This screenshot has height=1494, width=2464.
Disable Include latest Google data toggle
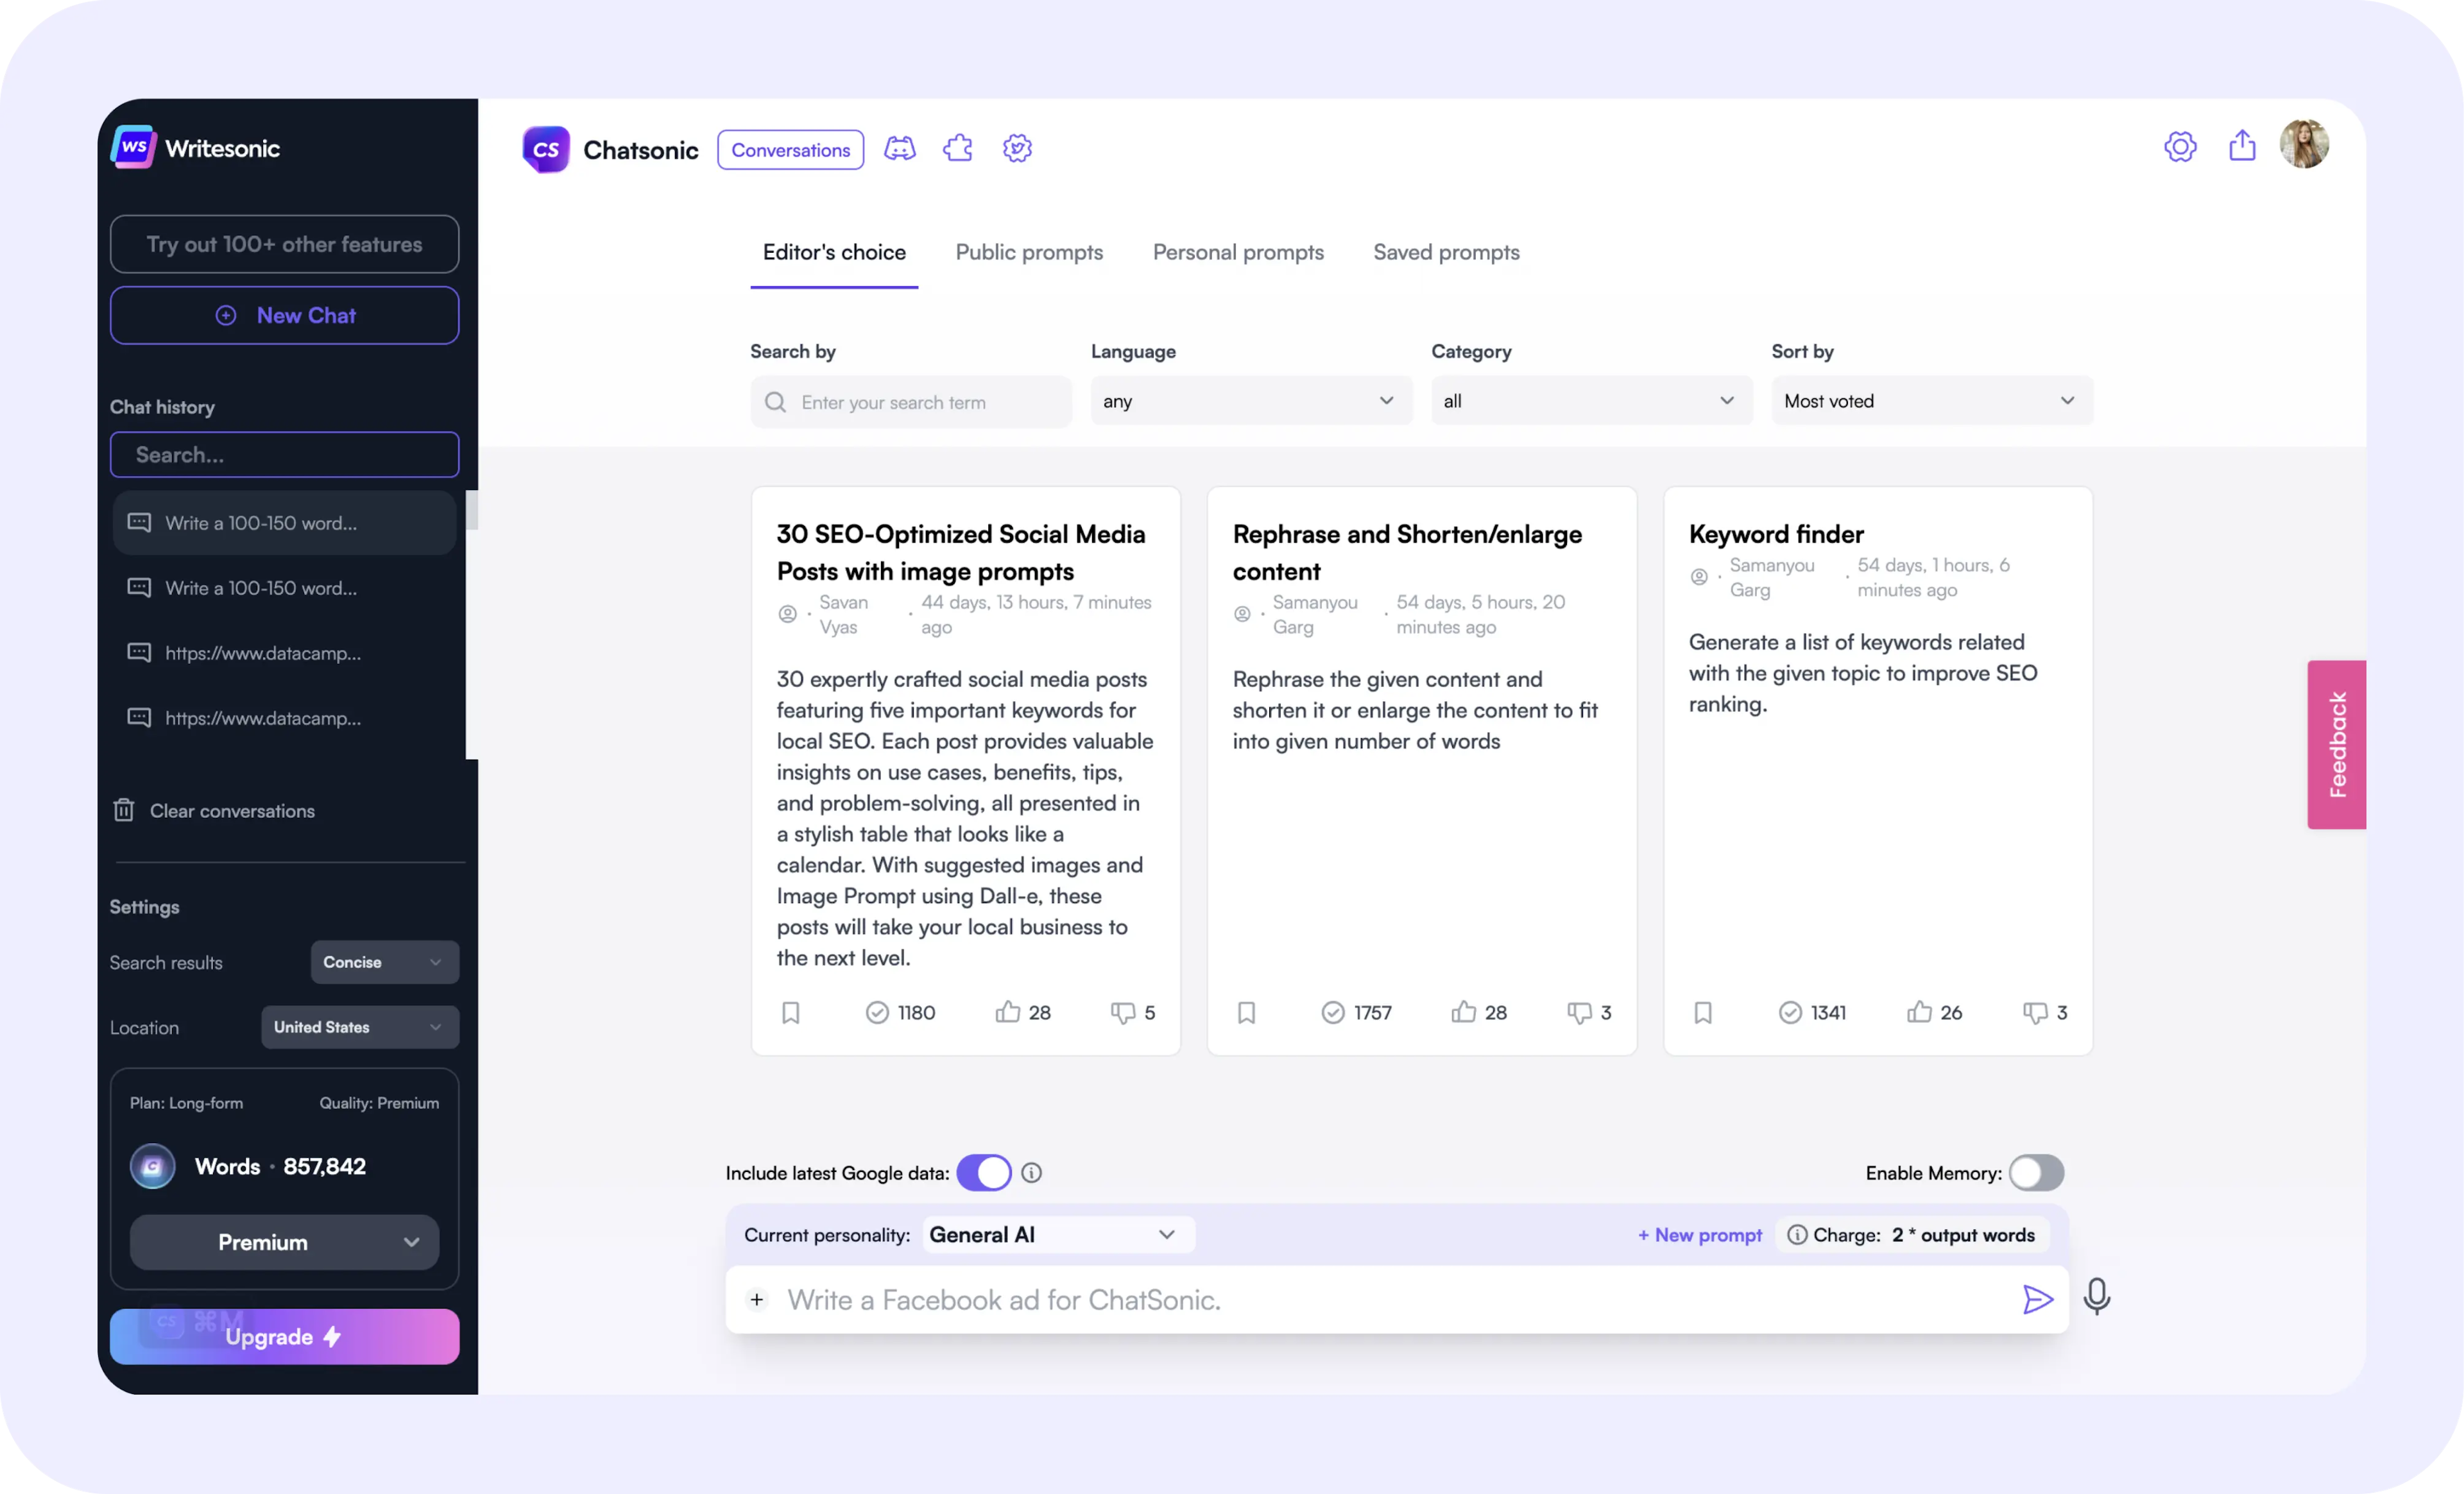[984, 1172]
